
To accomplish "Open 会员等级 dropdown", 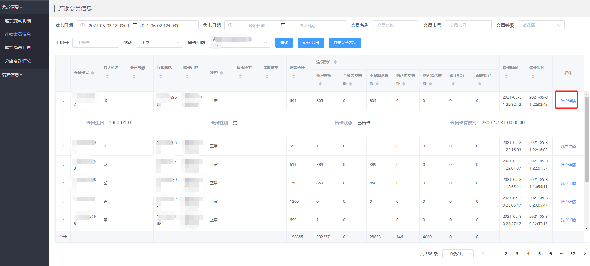I will pyautogui.click(x=541, y=25).
